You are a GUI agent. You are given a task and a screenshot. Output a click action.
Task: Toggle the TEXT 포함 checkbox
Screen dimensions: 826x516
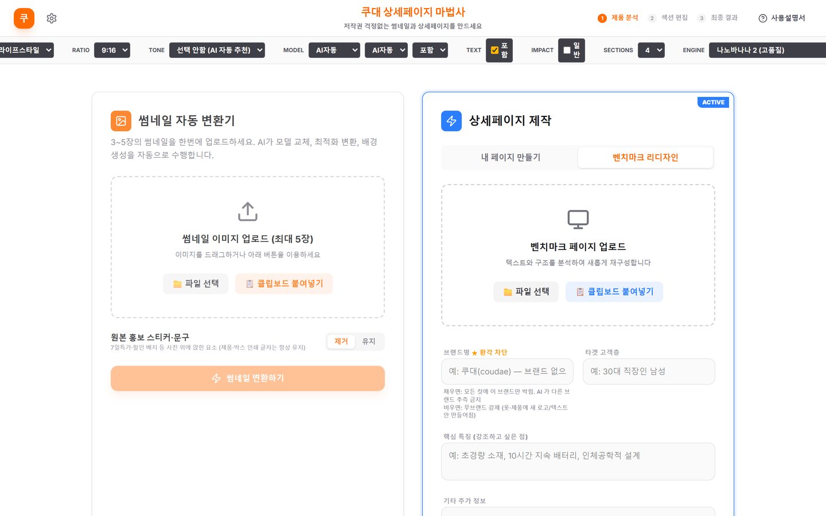pyautogui.click(x=494, y=50)
